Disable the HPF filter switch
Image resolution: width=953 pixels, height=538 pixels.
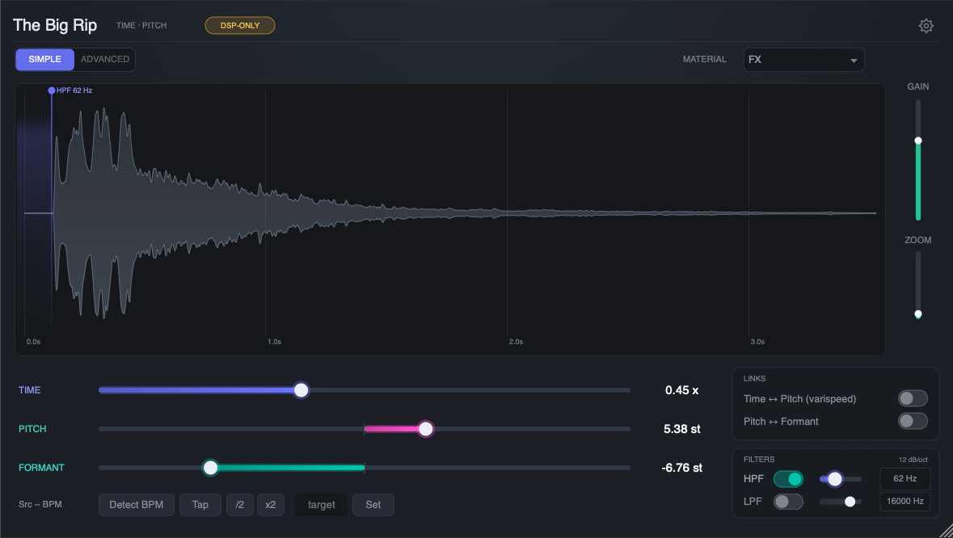[x=788, y=478]
